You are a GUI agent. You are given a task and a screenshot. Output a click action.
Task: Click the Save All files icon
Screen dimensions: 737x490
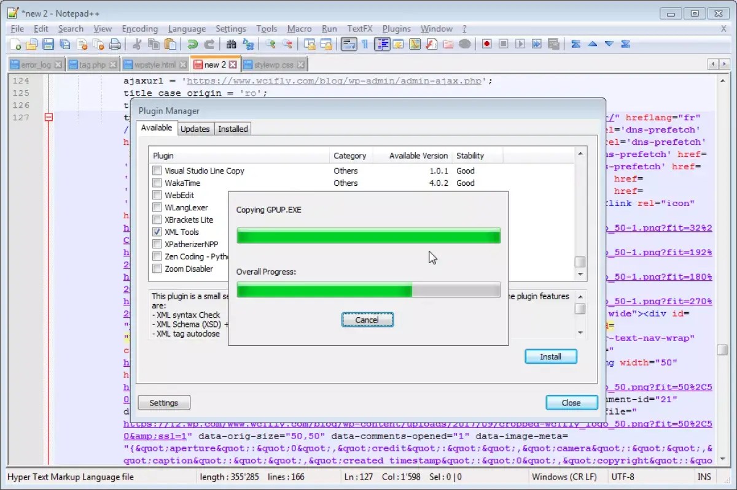[64, 44]
